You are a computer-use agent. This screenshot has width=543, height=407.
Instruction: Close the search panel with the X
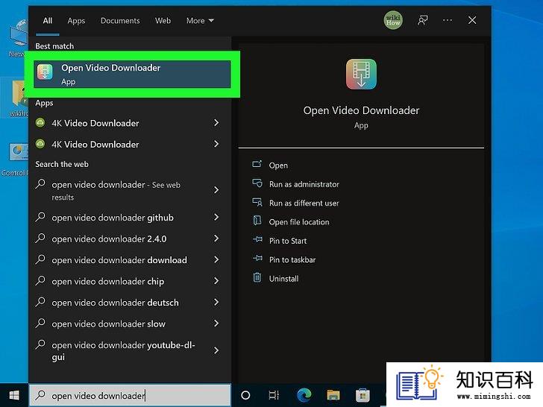(x=472, y=20)
